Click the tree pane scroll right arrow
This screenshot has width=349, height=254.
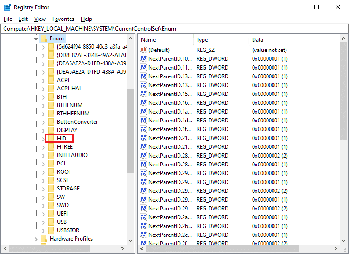(x=122, y=248)
